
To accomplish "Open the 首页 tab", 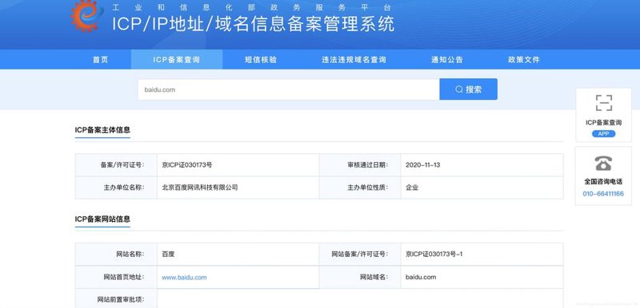I will click(x=101, y=60).
